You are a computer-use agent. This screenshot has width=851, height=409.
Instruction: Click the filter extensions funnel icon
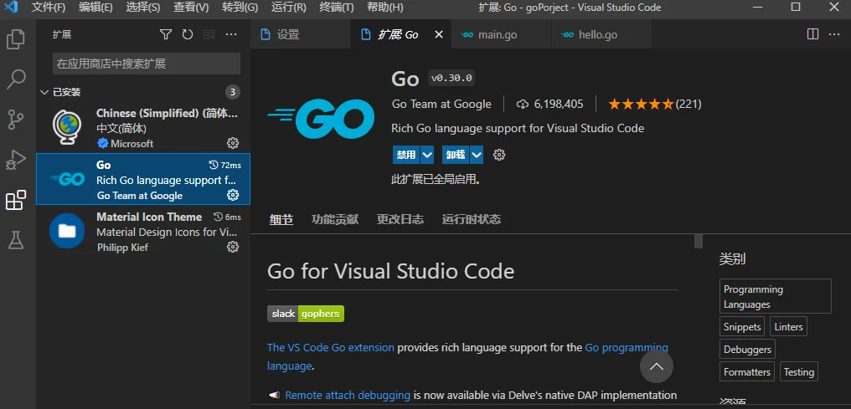point(166,34)
